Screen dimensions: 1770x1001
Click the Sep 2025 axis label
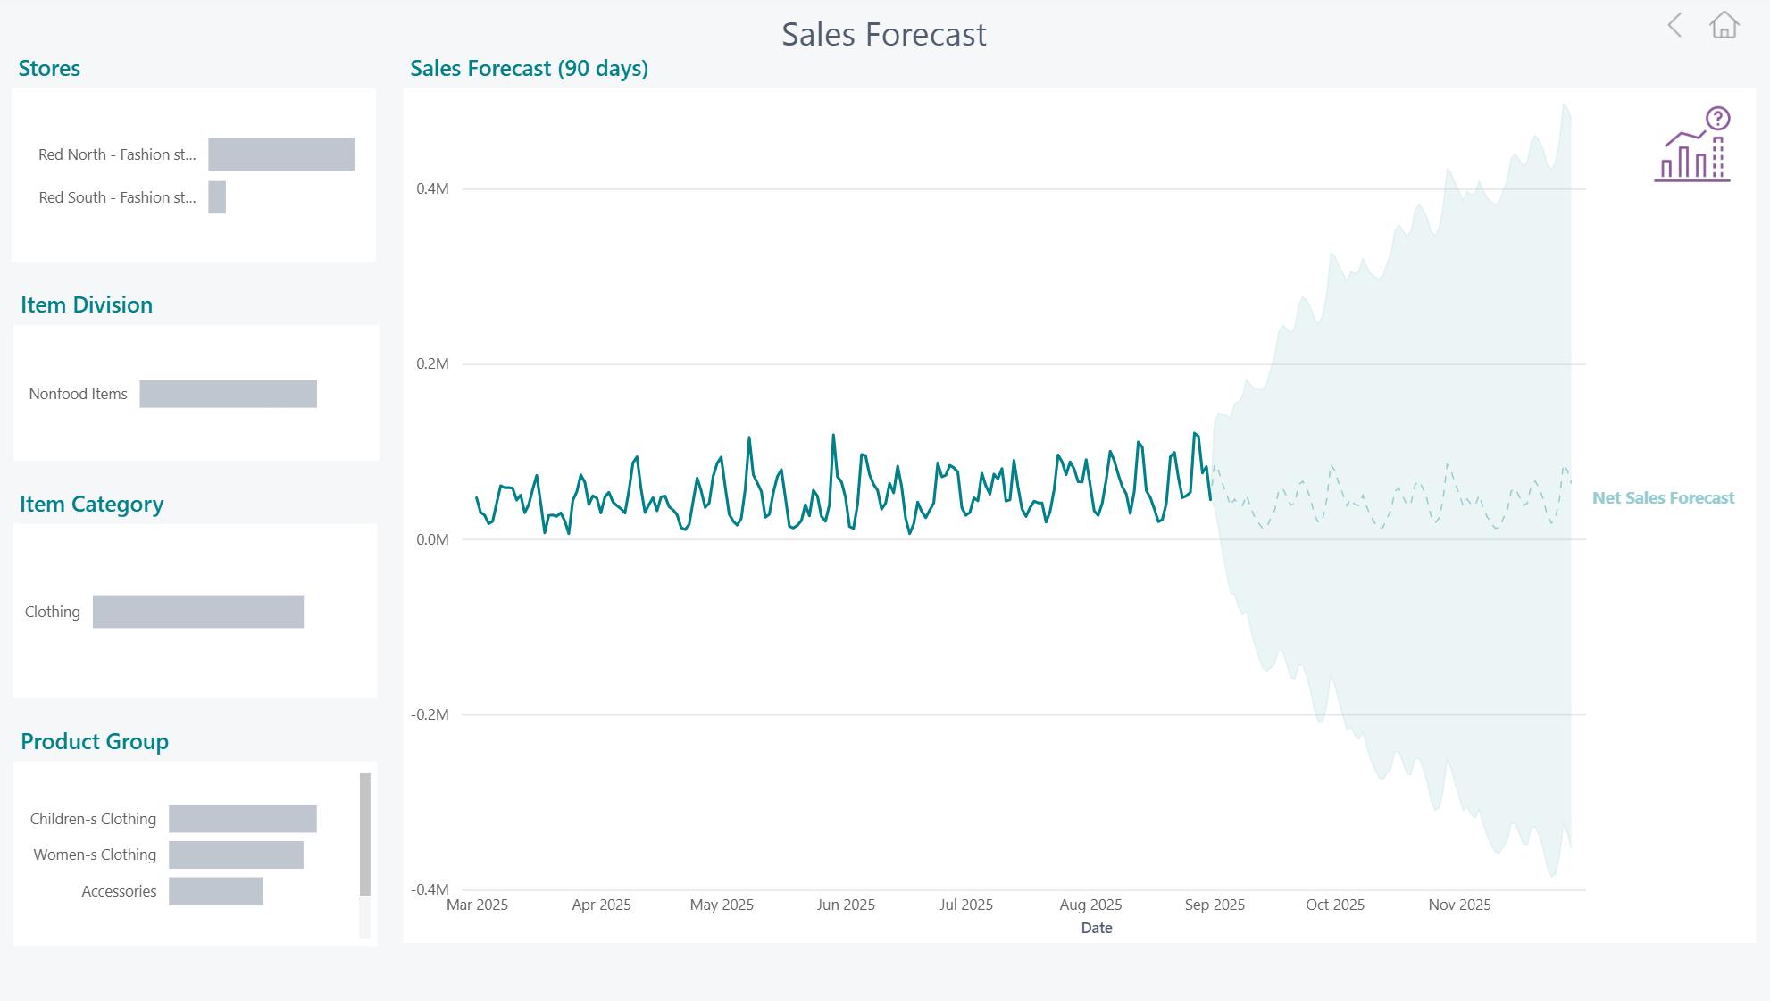tap(1215, 905)
